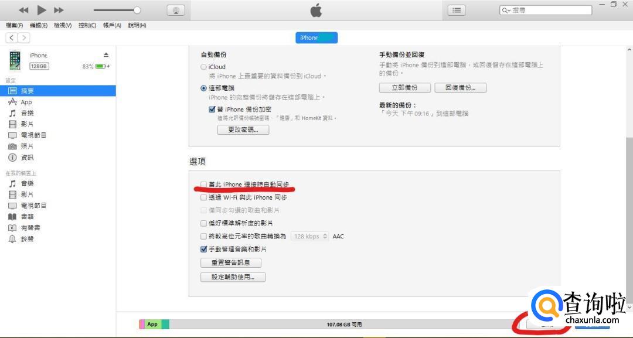
Task: Click the rewind previous track button
Action: tap(23, 10)
